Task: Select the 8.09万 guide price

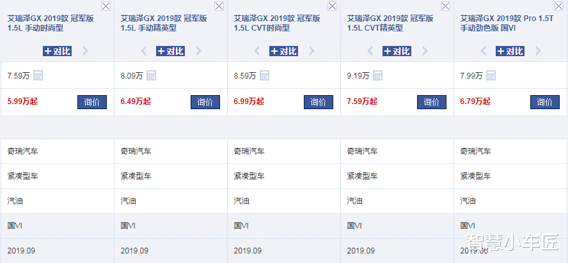Action: pos(132,76)
